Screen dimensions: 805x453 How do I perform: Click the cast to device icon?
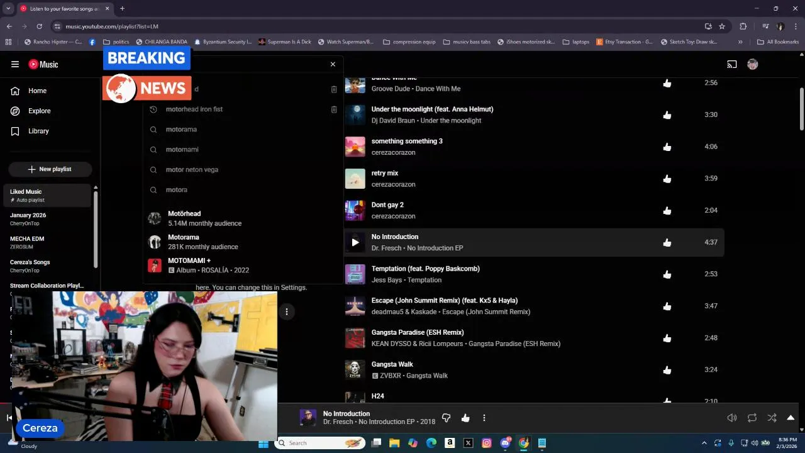(x=732, y=64)
